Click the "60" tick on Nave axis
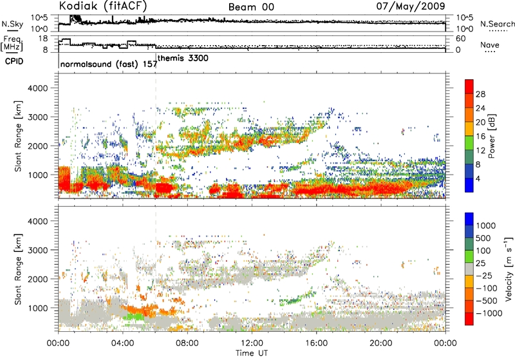This screenshot has width=515, height=357. [x=461, y=39]
